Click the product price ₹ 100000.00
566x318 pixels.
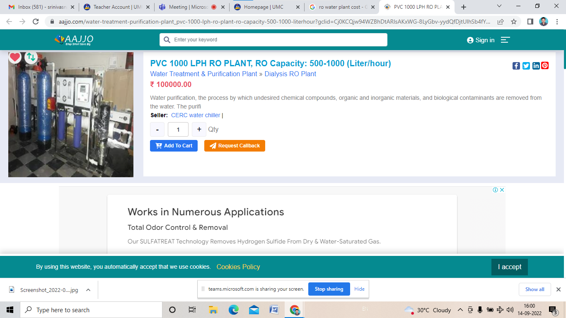171,84
